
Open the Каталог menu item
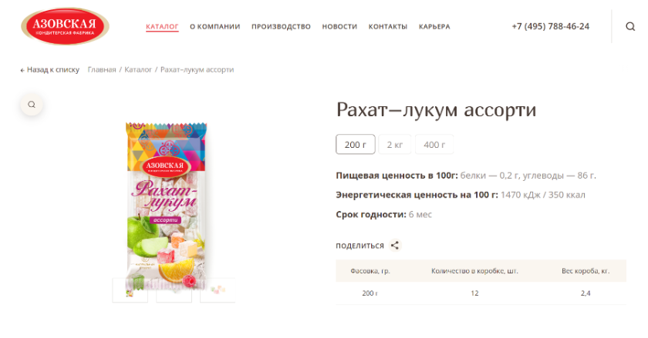pos(162,26)
